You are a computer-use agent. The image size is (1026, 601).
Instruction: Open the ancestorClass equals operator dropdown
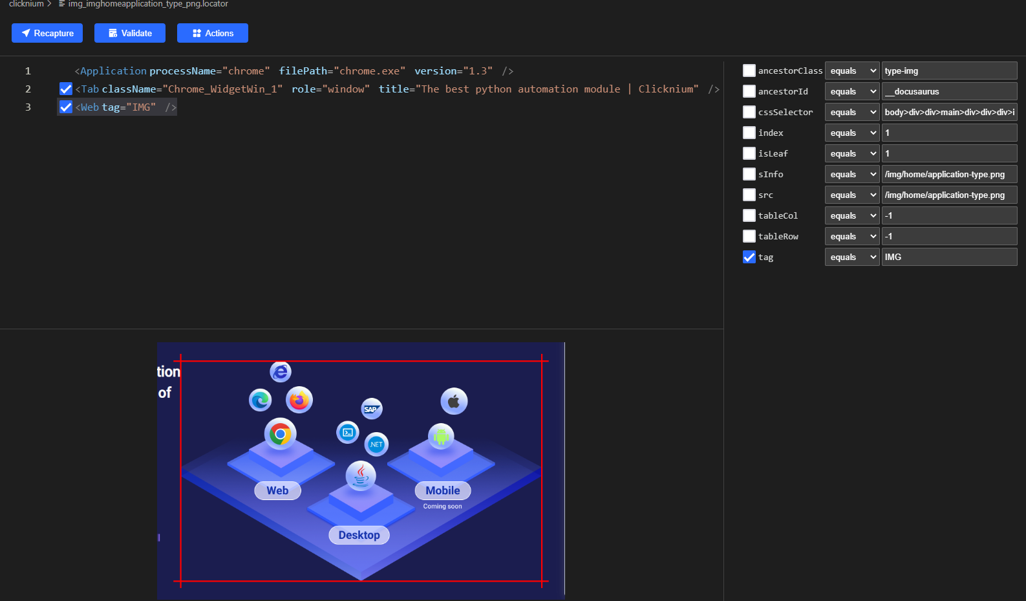click(852, 71)
